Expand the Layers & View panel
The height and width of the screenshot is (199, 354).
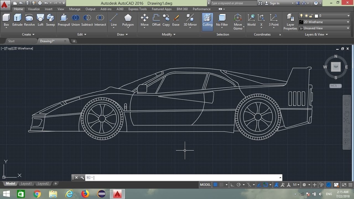click(x=316, y=35)
